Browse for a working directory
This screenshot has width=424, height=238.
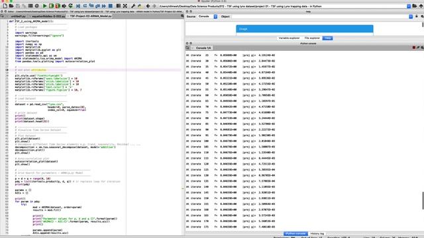415,6
